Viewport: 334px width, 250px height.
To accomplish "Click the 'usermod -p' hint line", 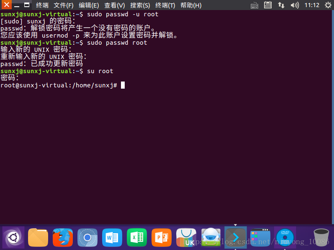I will point(89,35).
